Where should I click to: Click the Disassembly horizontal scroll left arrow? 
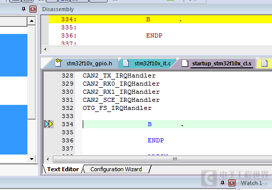click(45, 49)
